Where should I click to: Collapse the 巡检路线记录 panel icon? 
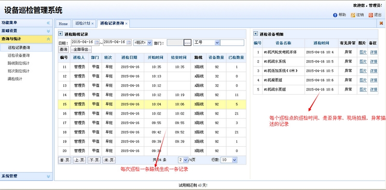[60, 34]
